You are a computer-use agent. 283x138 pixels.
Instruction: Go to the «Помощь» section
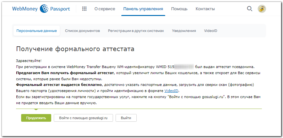click(x=179, y=9)
